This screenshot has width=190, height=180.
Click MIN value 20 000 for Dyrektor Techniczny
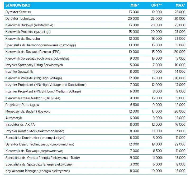click(x=134, y=18)
